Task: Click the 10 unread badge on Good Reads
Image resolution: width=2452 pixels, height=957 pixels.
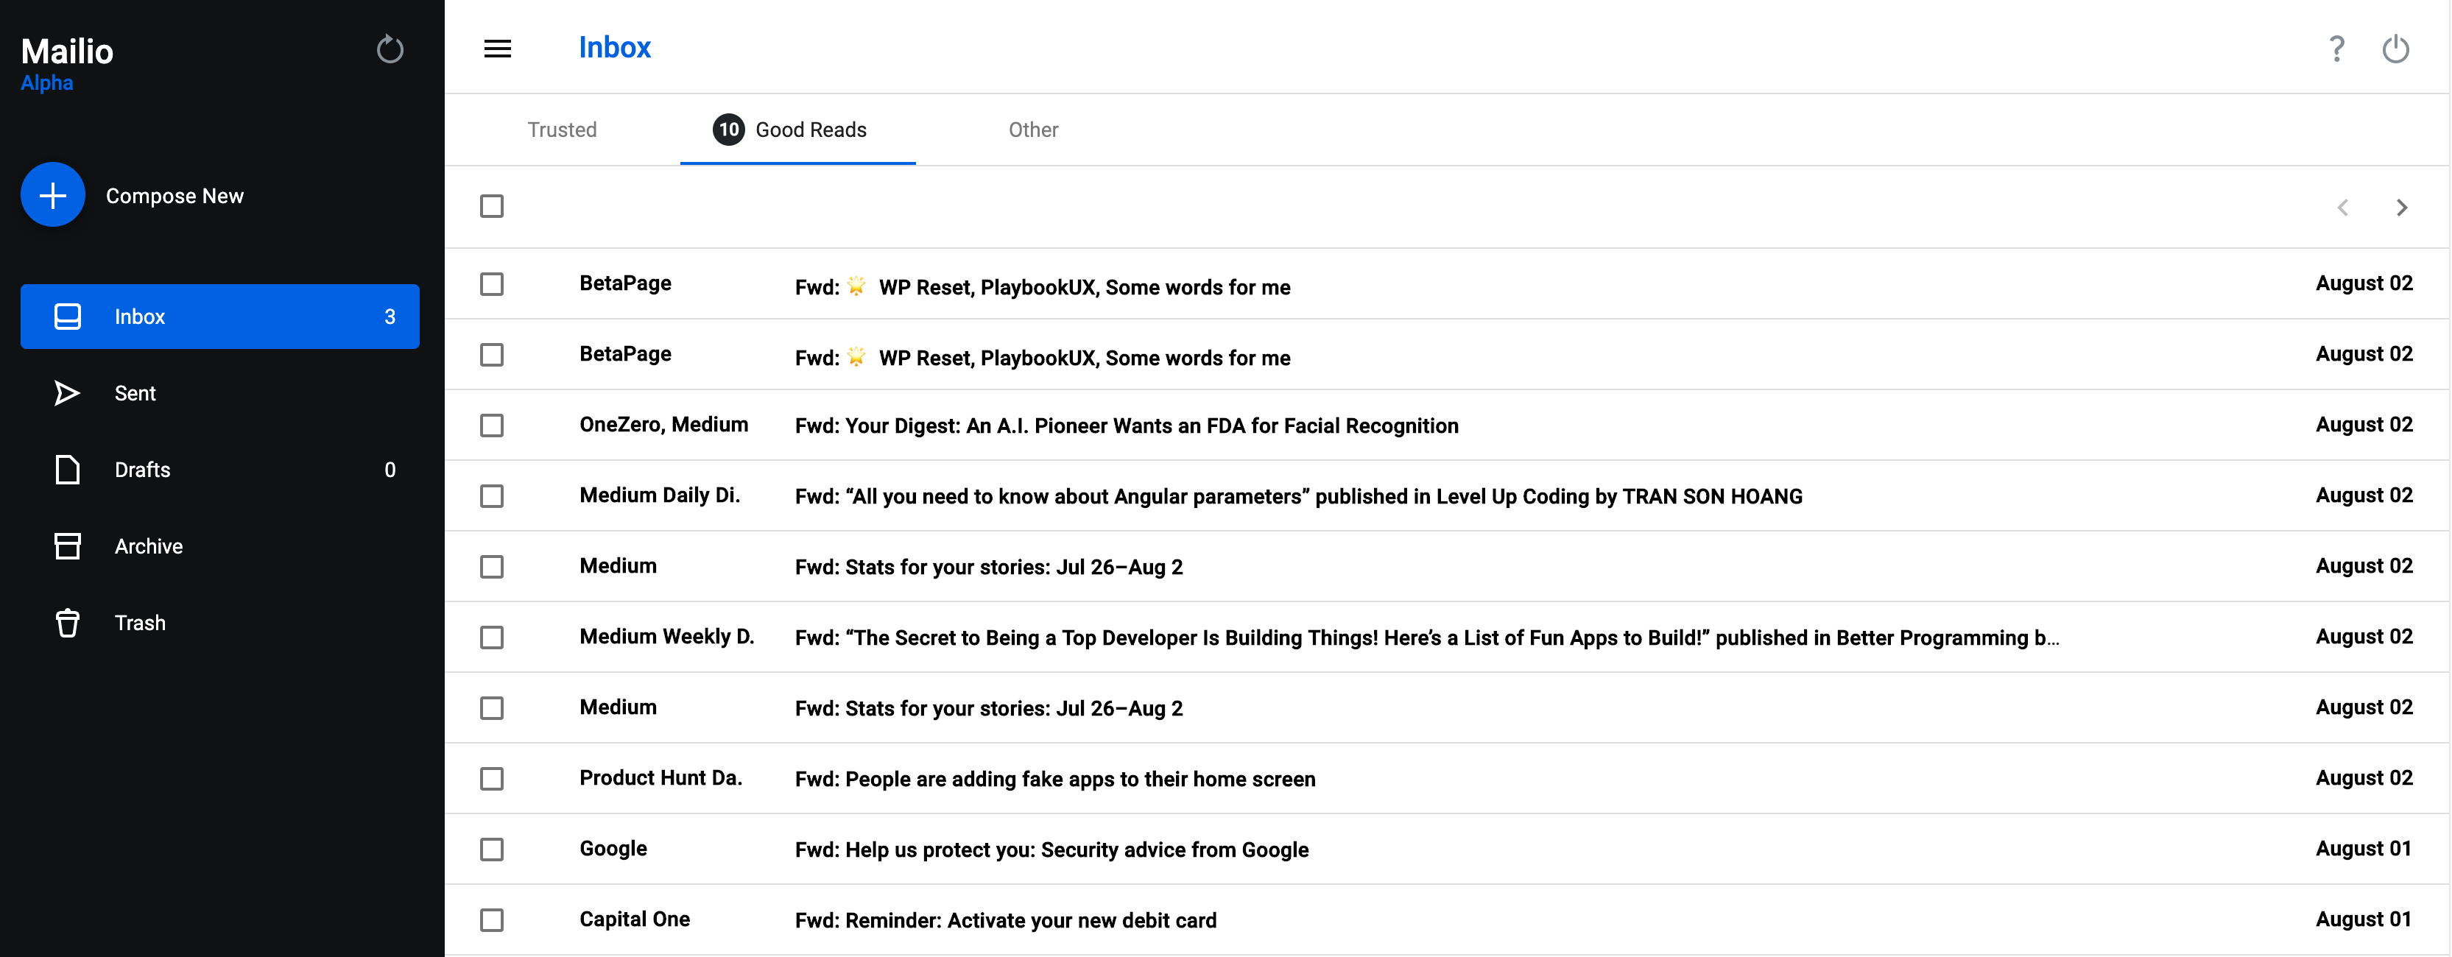Action: coord(728,130)
